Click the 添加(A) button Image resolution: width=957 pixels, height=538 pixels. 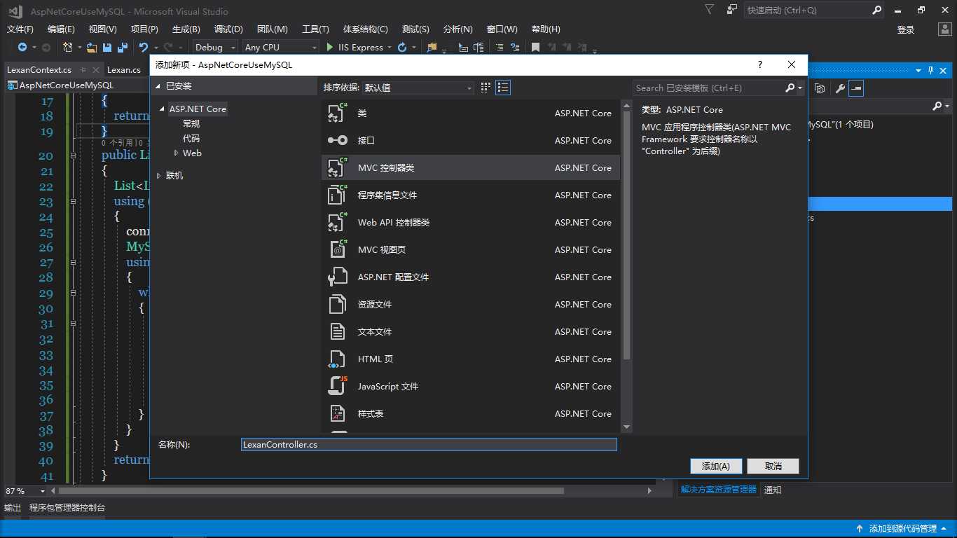[716, 467]
